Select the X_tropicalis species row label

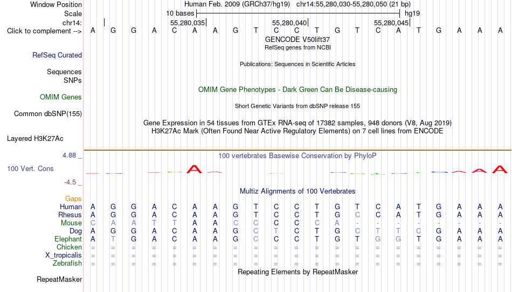64,255
